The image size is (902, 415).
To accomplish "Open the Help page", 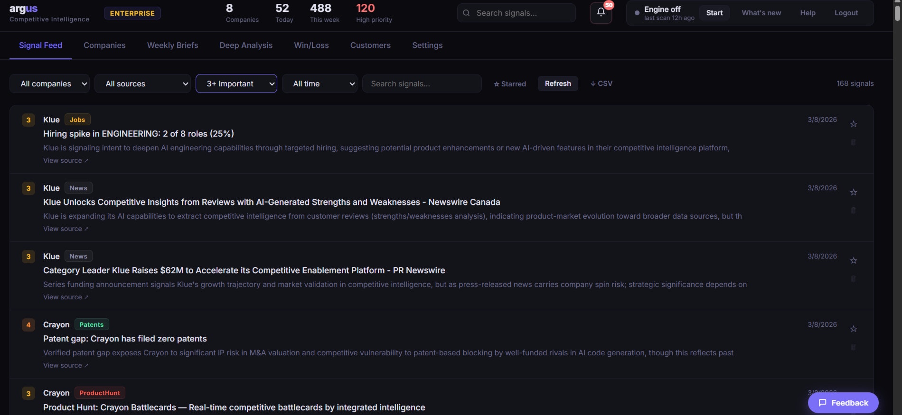I will tap(808, 13).
